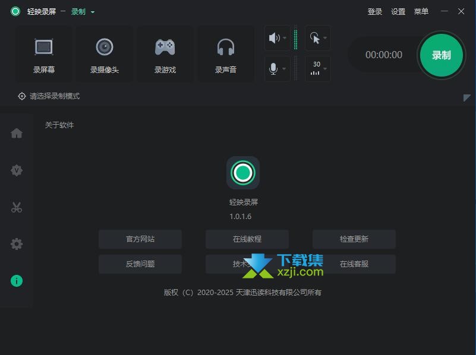Image resolution: width=476 pixels, height=355 pixels.
Task: Click the copyright 版权 2020-2025 text
Action: click(x=242, y=293)
